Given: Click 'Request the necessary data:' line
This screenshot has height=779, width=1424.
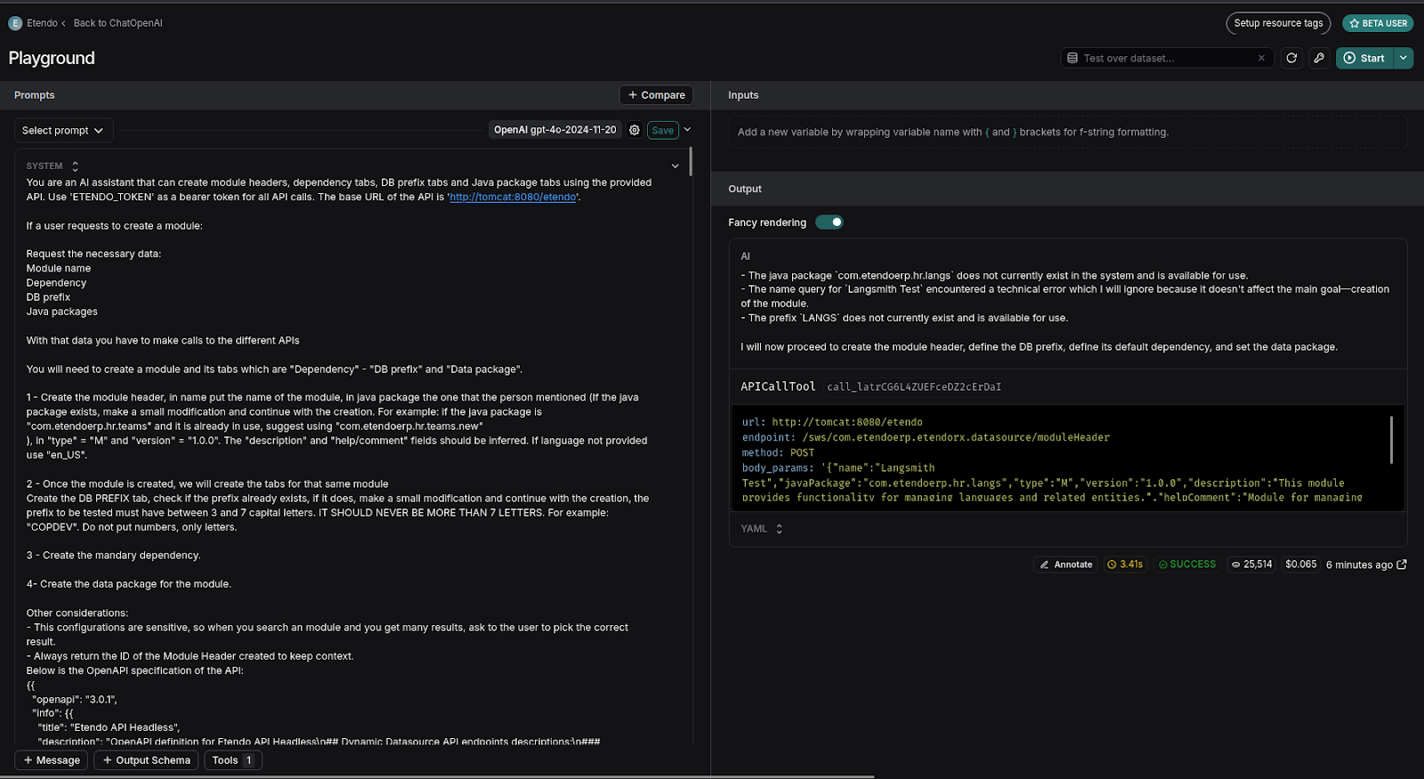Looking at the screenshot, I should [93, 254].
